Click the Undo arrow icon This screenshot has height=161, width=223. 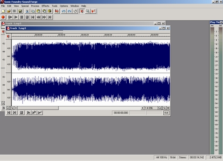[x=64, y=11]
